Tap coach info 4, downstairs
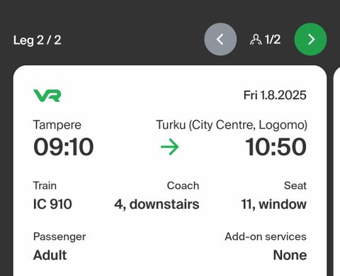 (x=157, y=205)
